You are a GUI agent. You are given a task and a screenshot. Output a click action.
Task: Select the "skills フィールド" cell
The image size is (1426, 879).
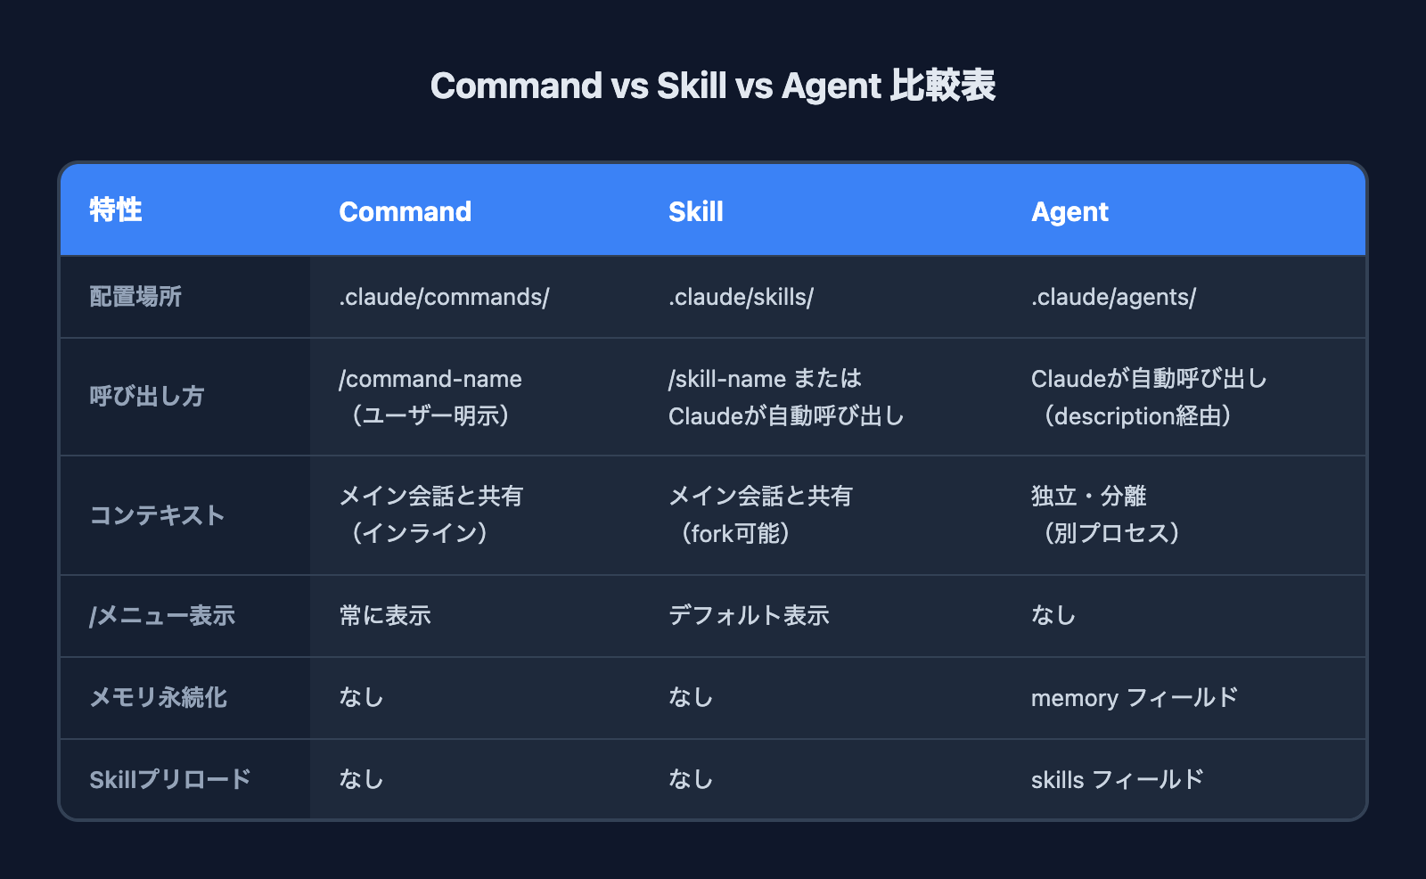click(1117, 779)
